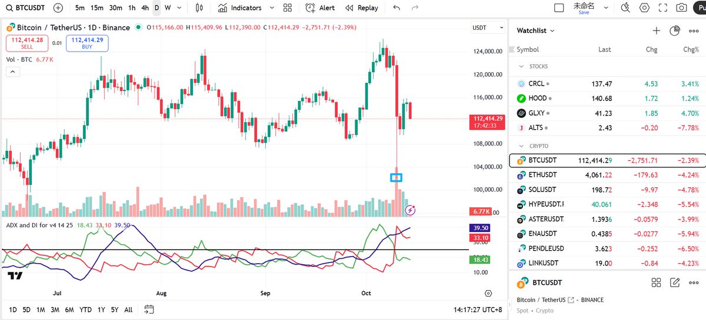Select ETHUSDT in the watchlist
The width and height of the screenshot is (706, 320).
(x=607, y=175)
